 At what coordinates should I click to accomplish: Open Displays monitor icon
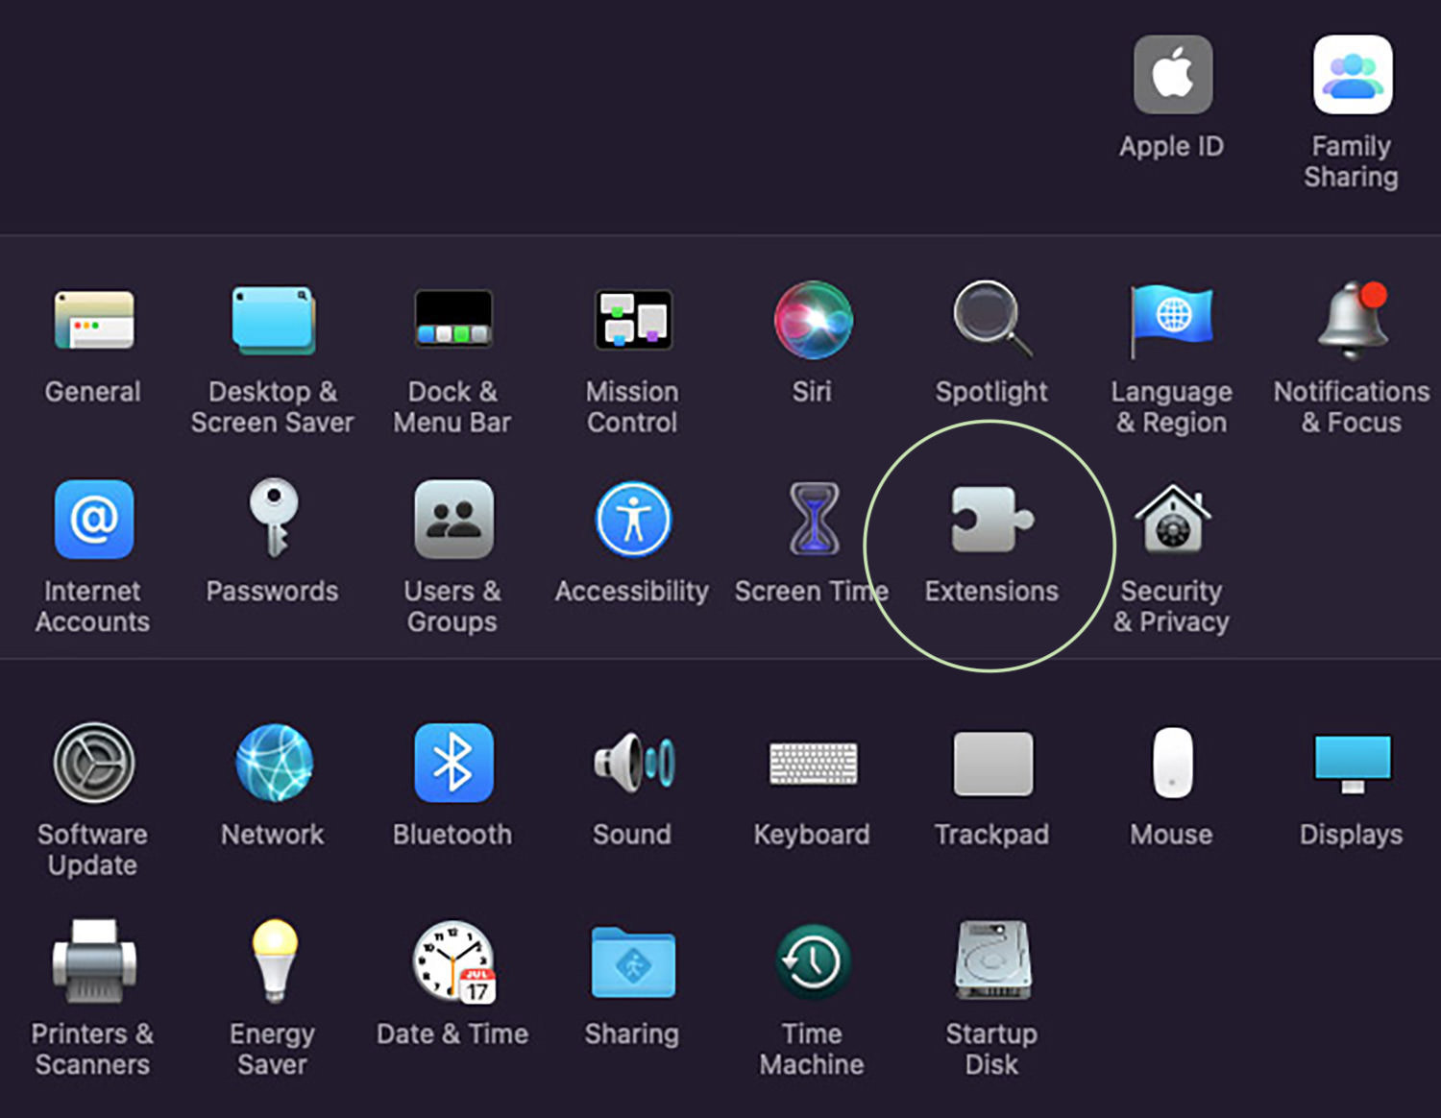1353,764
